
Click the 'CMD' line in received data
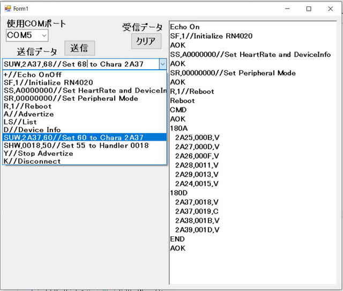pyautogui.click(x=178, y=110)
